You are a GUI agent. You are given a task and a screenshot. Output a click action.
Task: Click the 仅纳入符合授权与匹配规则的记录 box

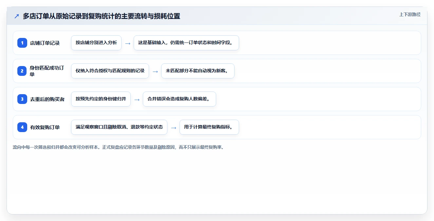110,71
